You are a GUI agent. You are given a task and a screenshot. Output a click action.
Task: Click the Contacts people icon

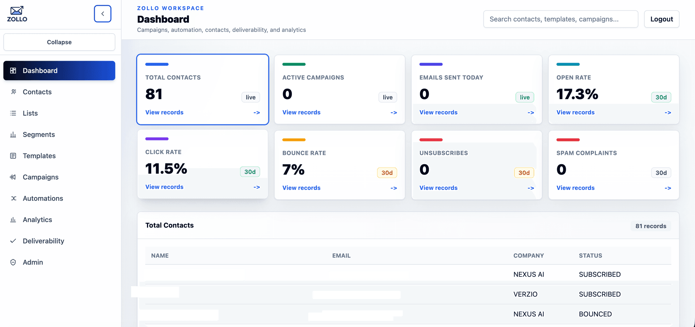(x=13, y=92)
